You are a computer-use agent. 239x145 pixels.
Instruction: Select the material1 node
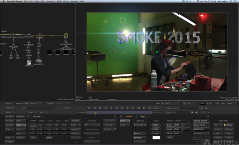pyautogui.click(x=29, y=53)
